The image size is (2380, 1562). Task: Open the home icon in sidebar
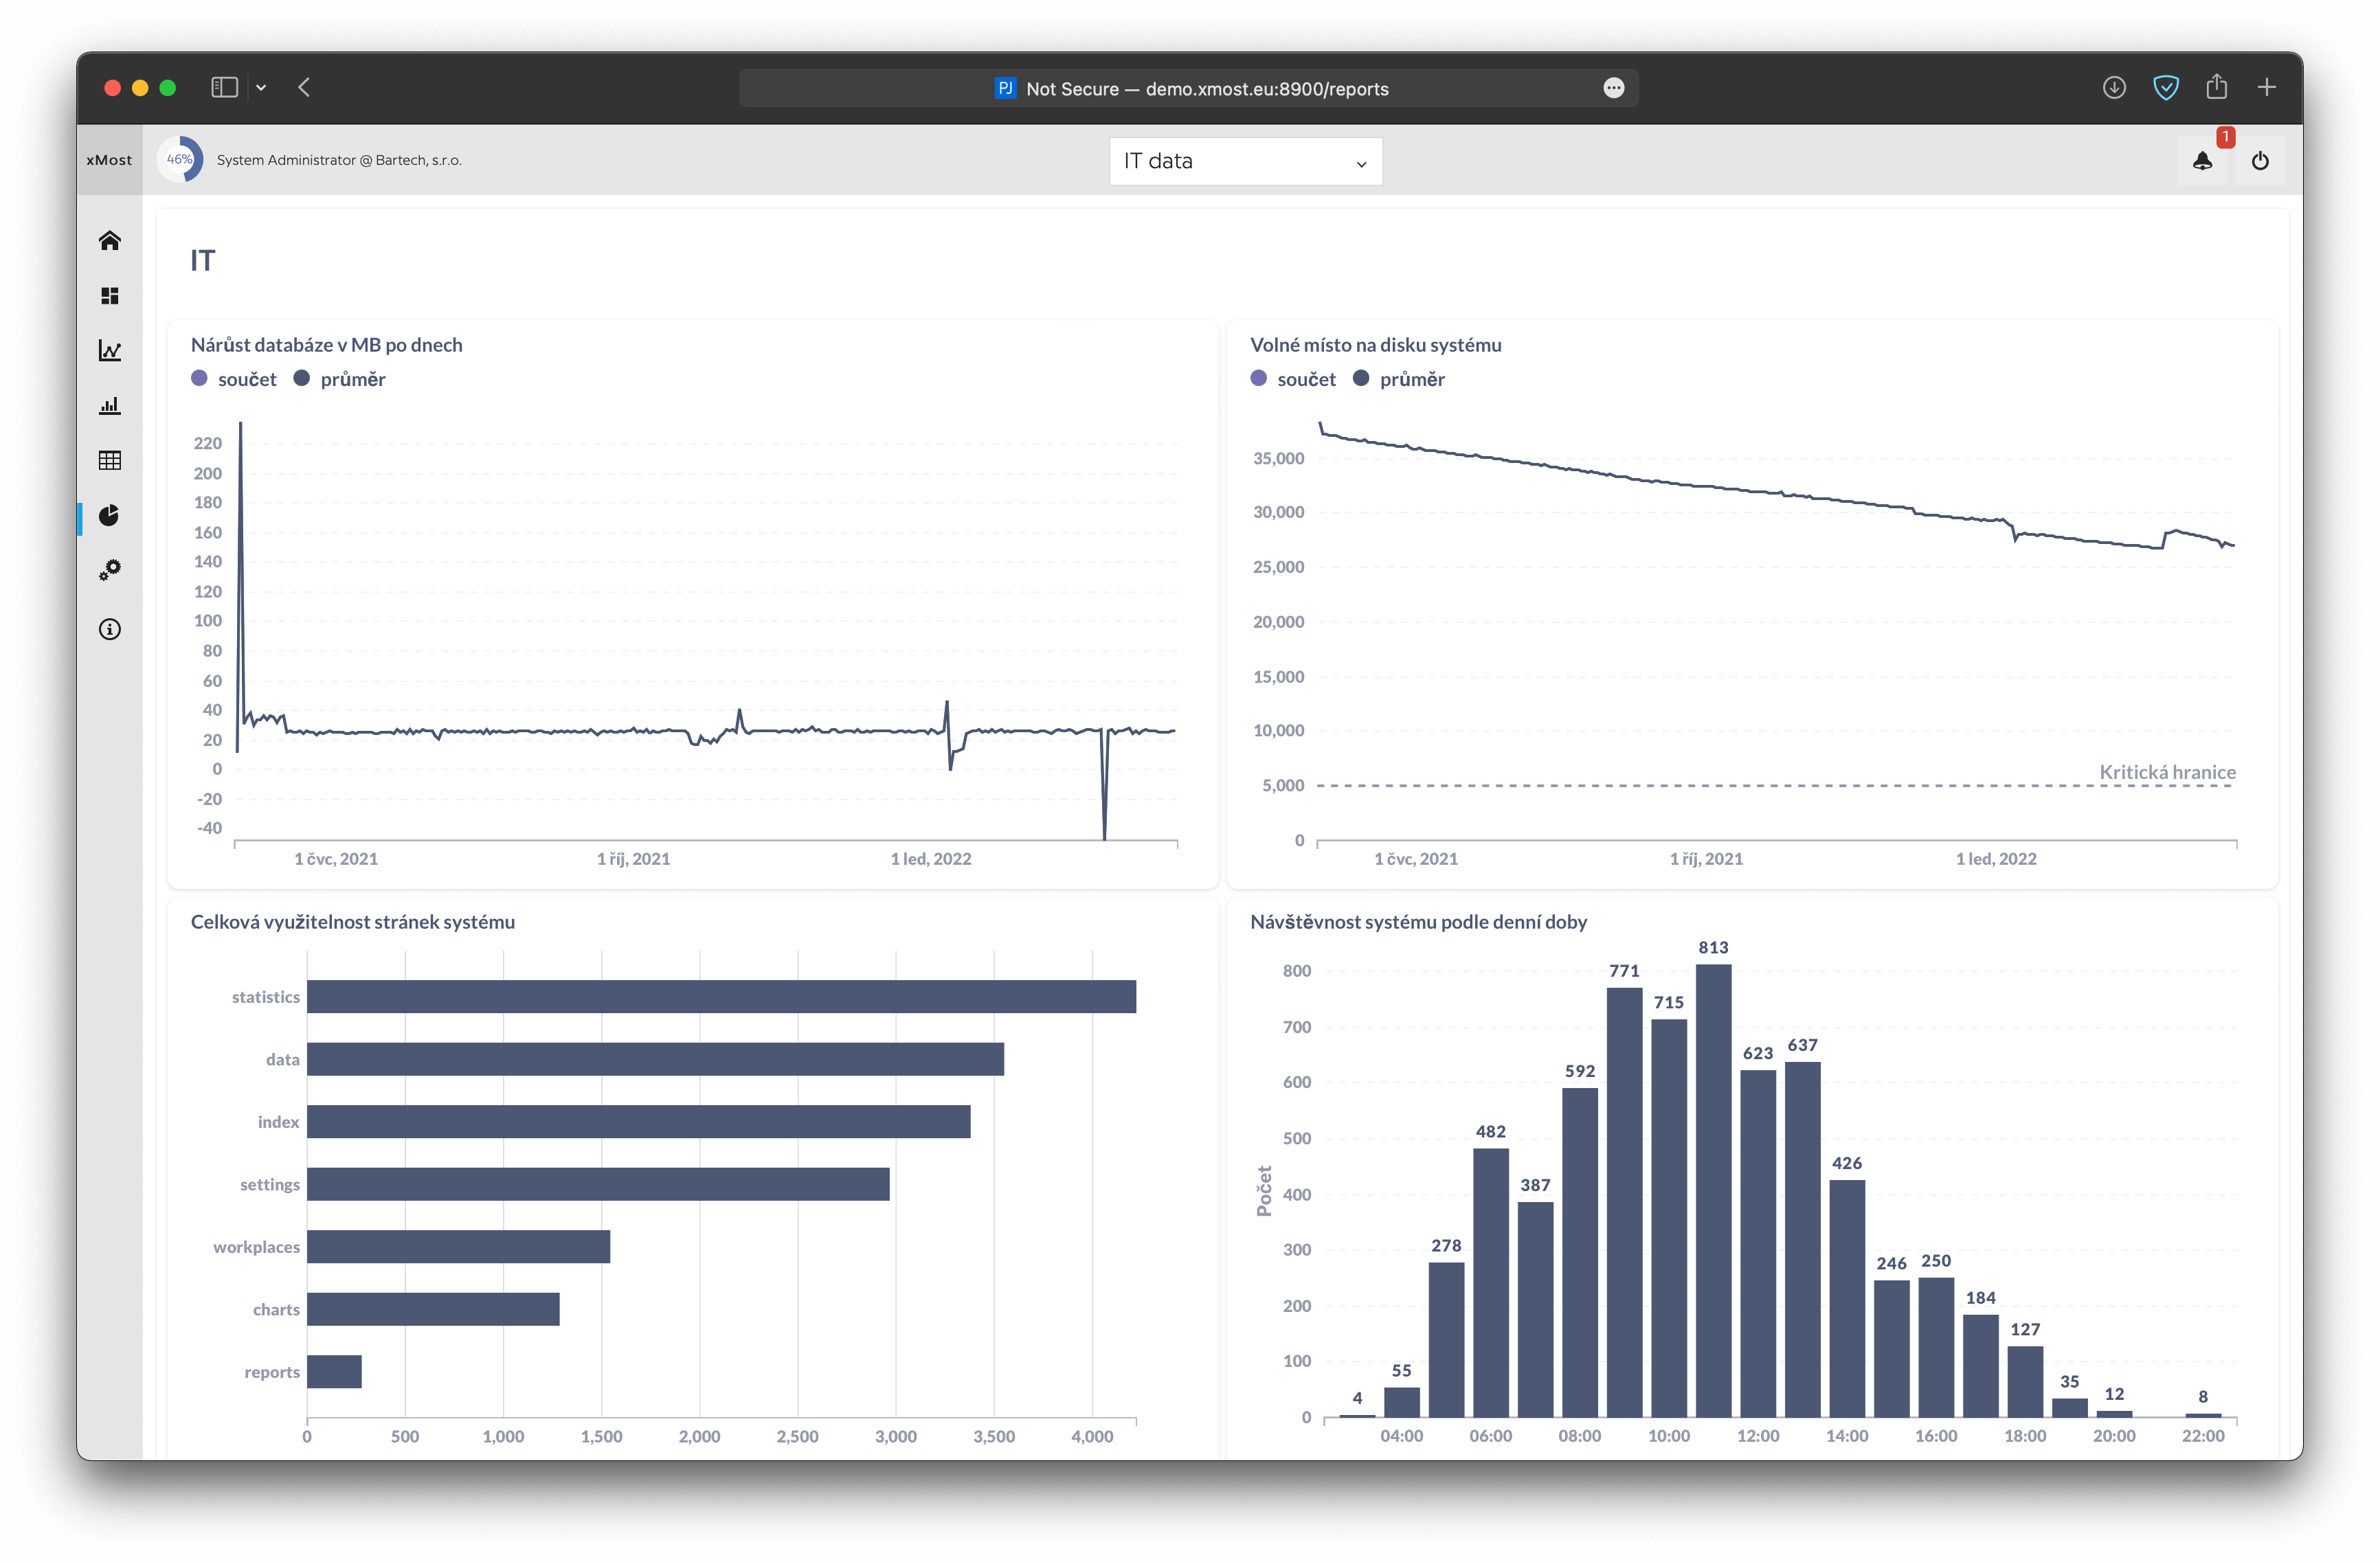(x=110, y=240)
